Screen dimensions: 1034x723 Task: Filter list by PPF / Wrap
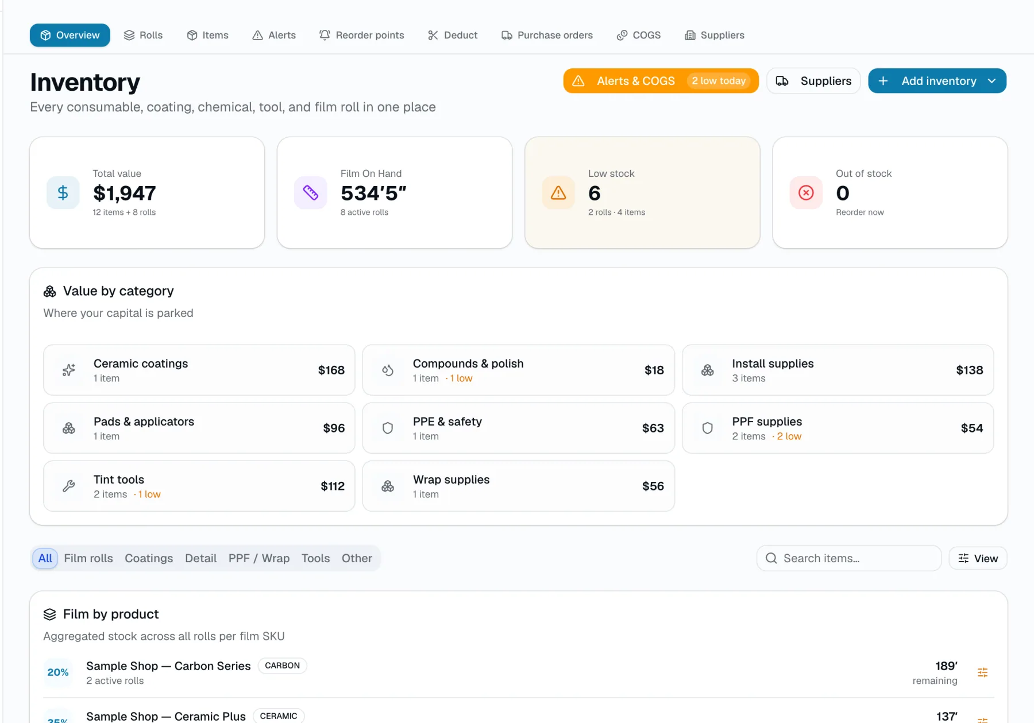(259, 558)
